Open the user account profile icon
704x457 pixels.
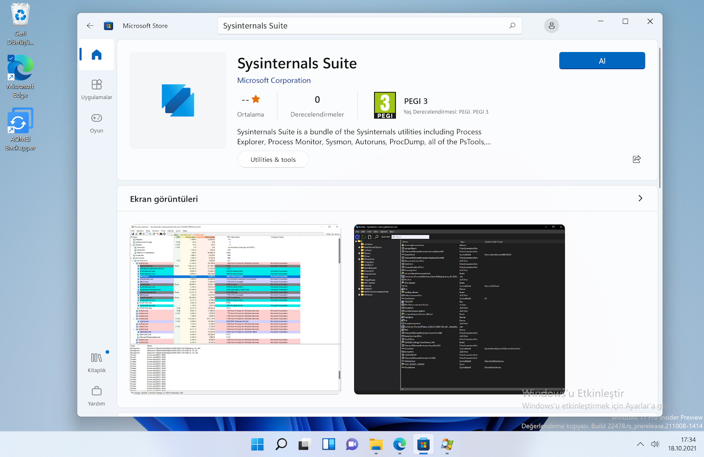pos(551,26)
